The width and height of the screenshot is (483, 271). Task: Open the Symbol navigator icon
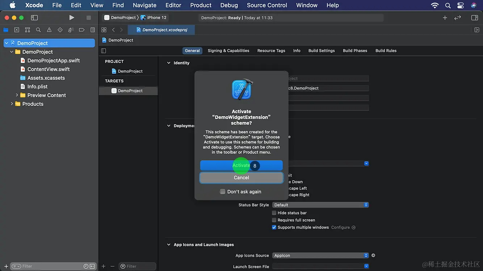(x=28, y=30)
